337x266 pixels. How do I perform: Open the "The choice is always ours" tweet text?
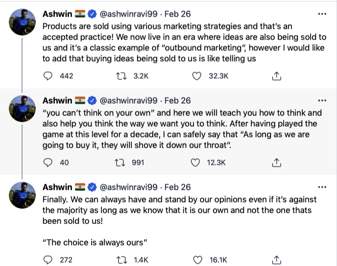pyautogui.click(x=96, y=242)
